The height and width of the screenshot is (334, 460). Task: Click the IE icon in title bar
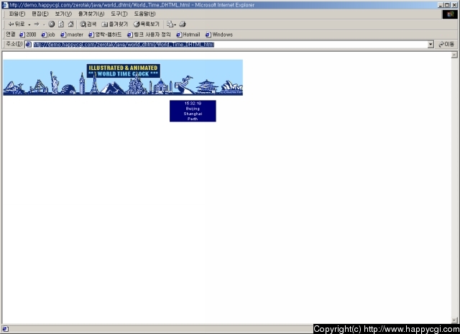tap(5, 5)
